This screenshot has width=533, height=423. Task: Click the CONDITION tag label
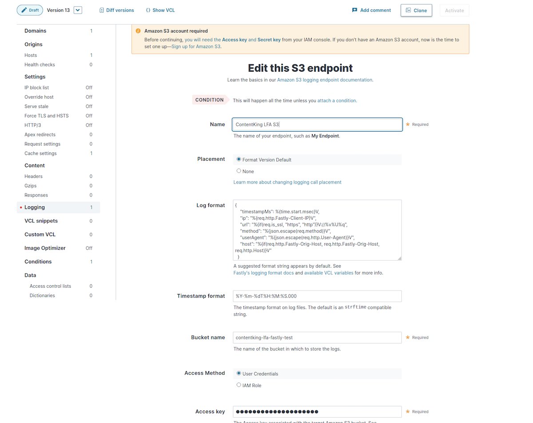[210, 100]
